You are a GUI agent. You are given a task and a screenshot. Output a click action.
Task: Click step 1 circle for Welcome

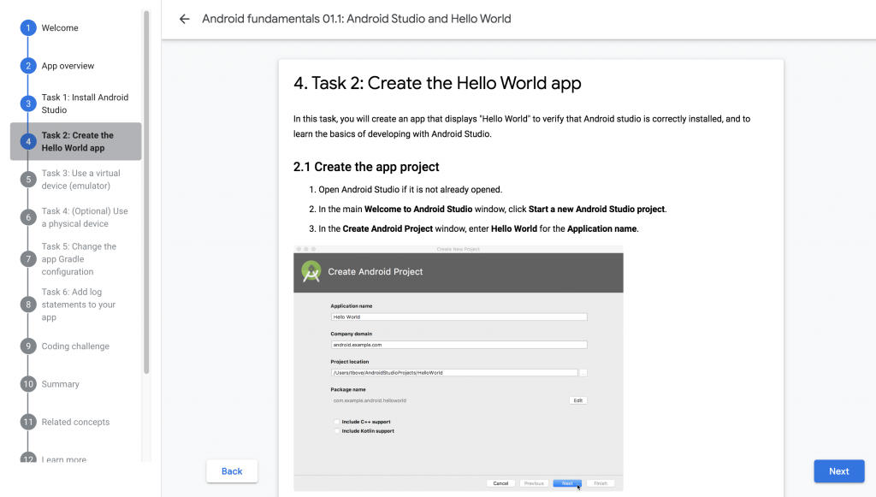(x=28, y=28)
